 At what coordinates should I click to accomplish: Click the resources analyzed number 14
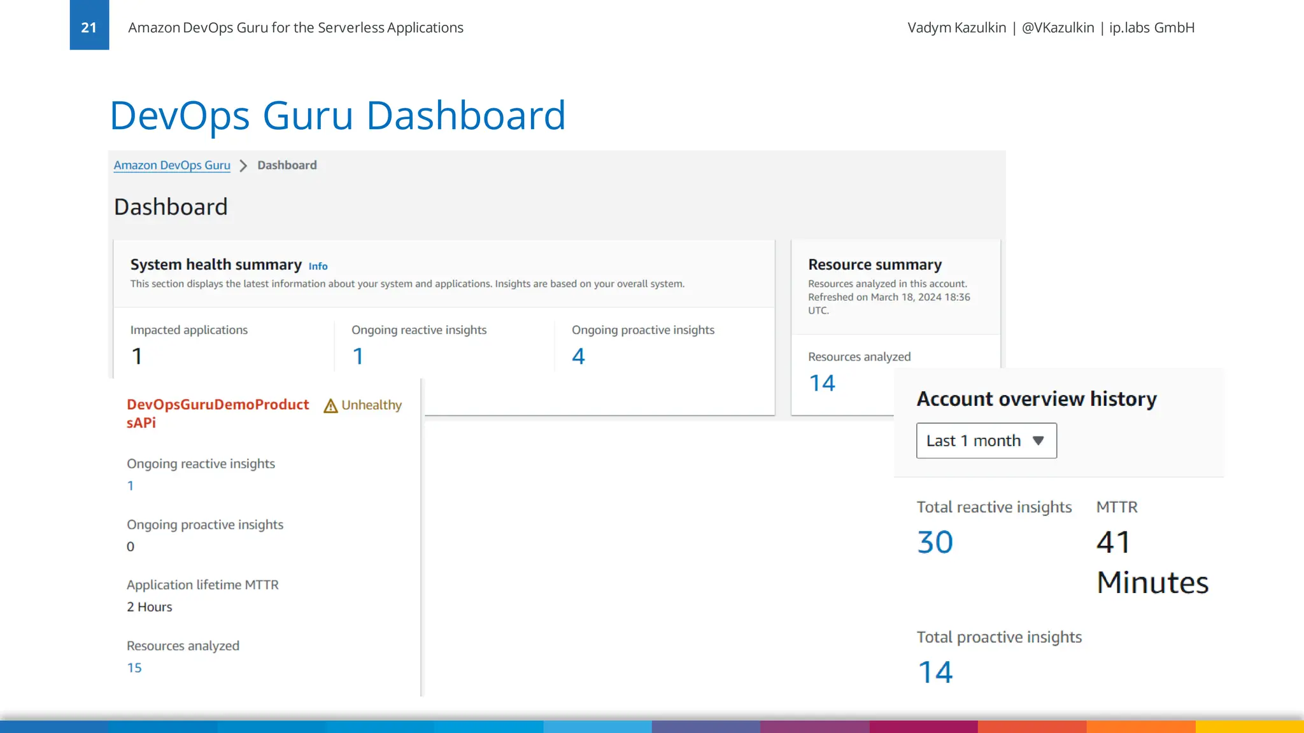coord(821,383)
